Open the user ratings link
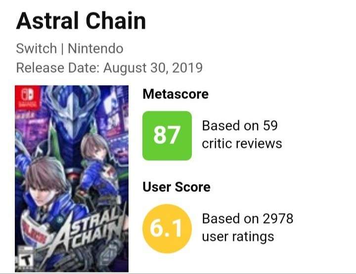Viewport: 356px width, 274px height. pos(238,236)
